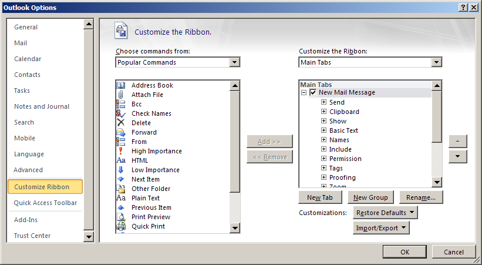Open the Restore Defaults dropdown
Screen dimensions: 482x265
(385, 213)
